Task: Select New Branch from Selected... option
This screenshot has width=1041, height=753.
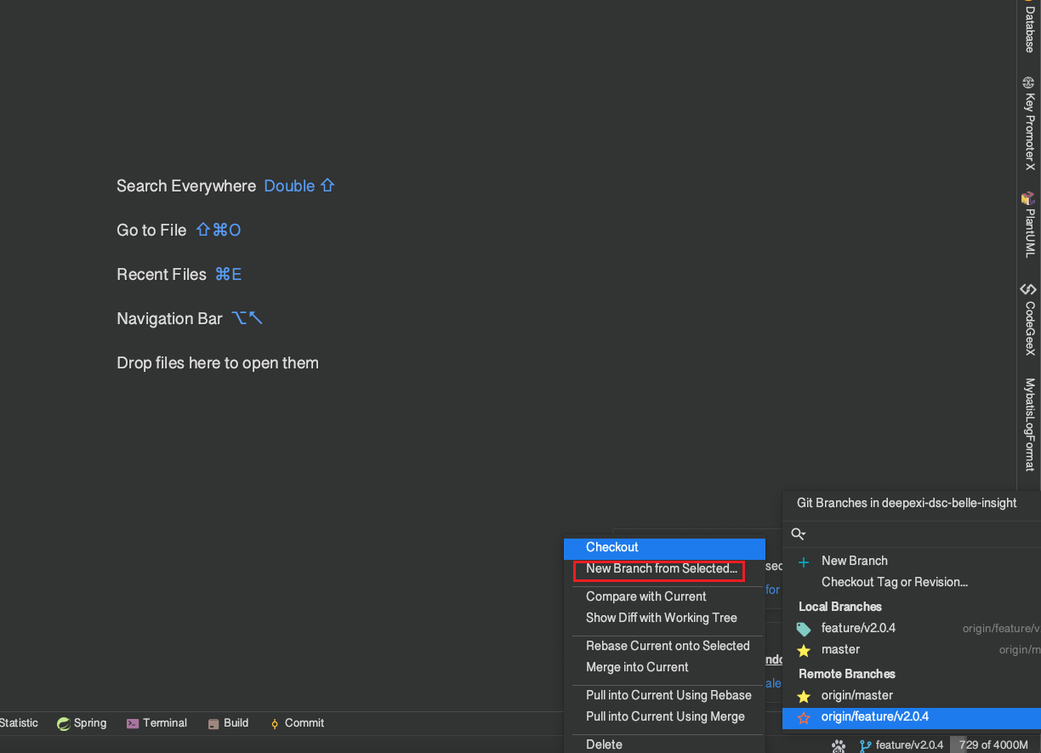Action: pos(661,569)
